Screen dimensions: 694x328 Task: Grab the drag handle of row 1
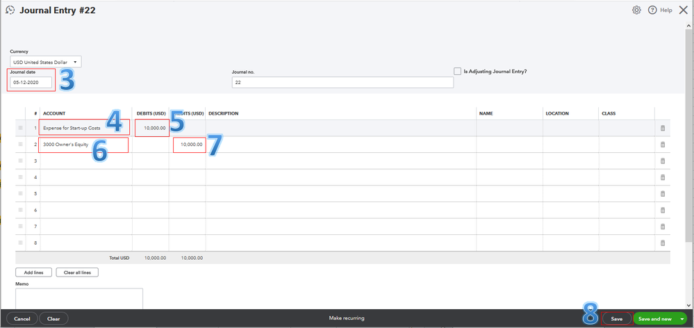[20, 128]
